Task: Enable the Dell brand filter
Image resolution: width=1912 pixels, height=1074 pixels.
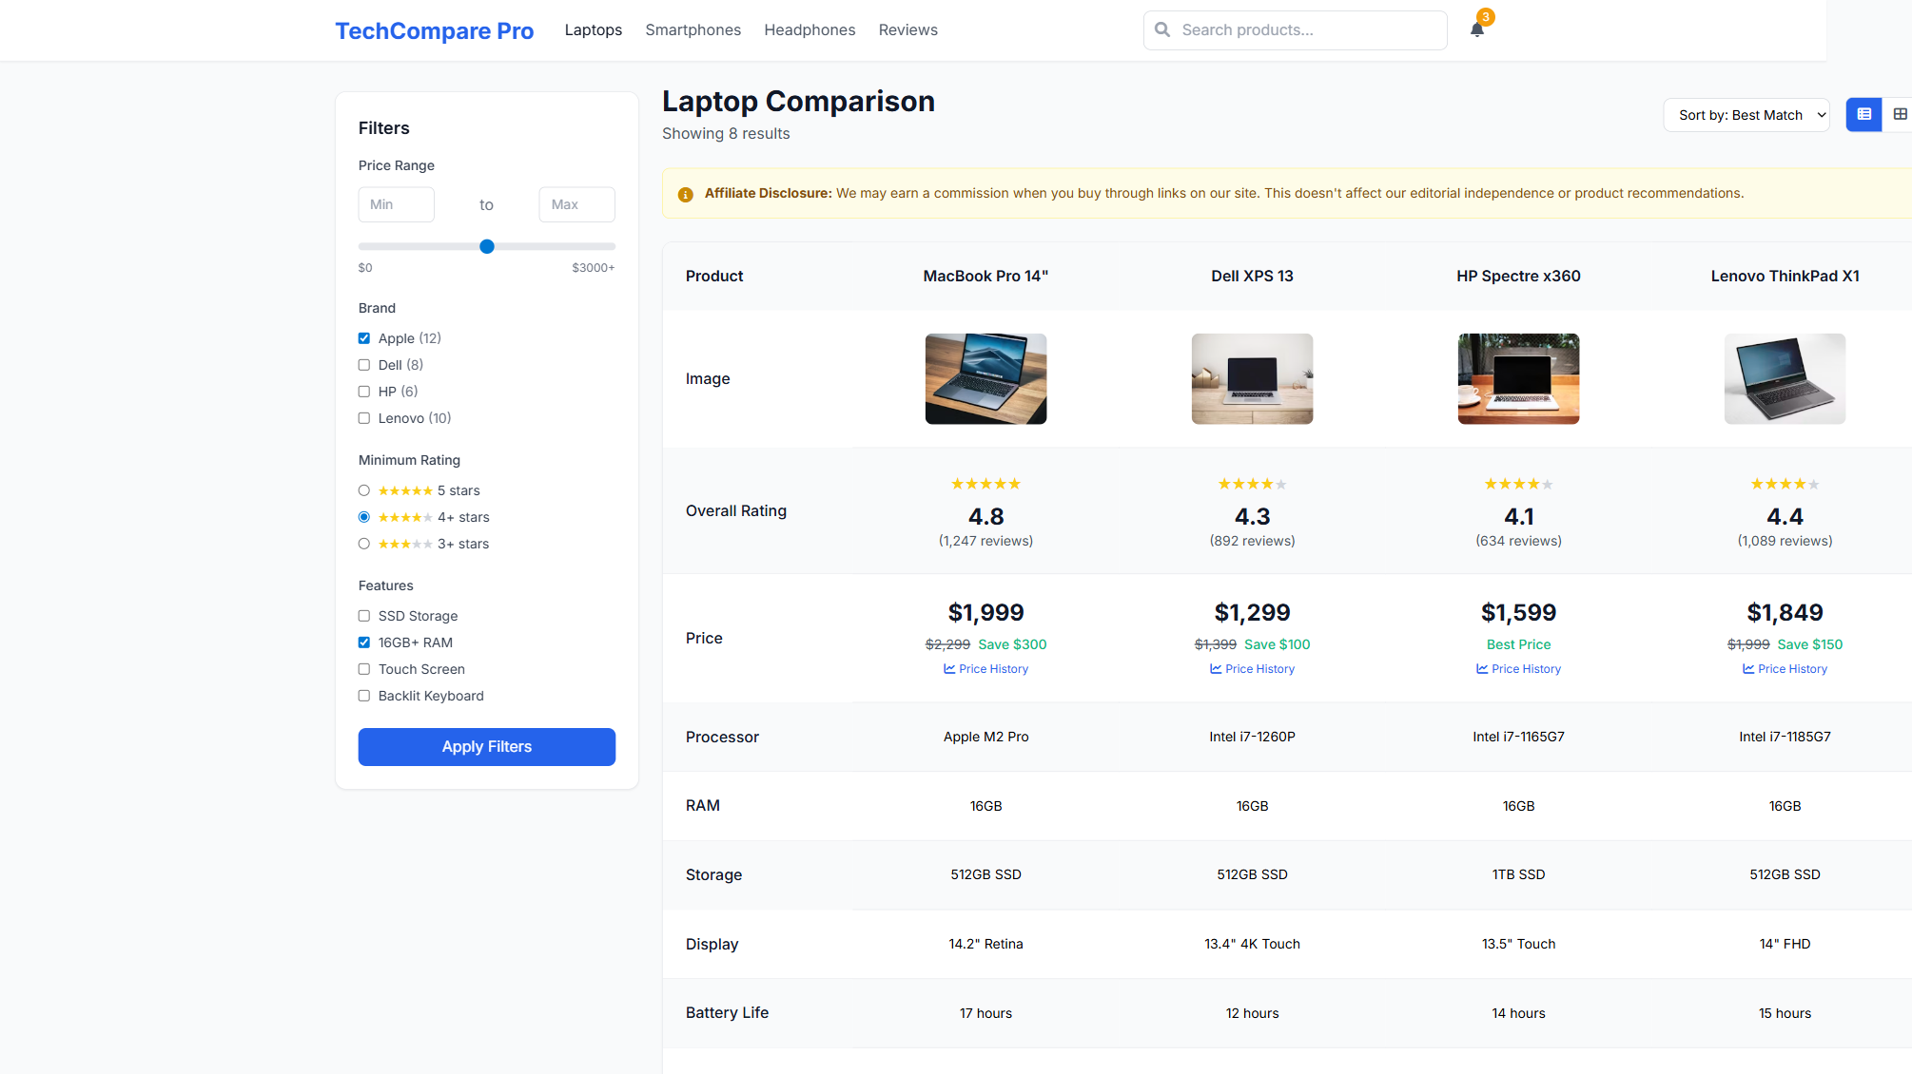Action: click(x=364, y=365)
